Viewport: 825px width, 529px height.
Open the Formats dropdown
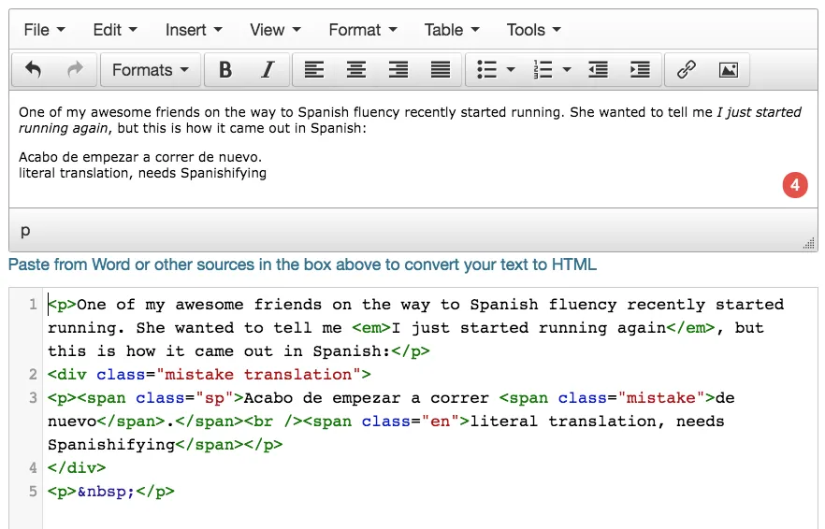click(x=150, y=70)
